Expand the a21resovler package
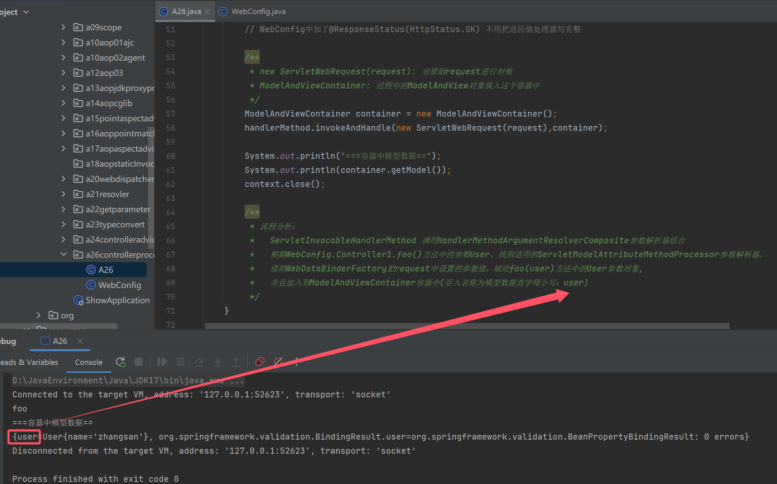Image resolution: width=777 pixels, height=484 pixels. (63, 194)
